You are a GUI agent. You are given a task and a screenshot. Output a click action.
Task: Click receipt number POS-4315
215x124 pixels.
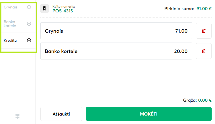click(63, 11)
